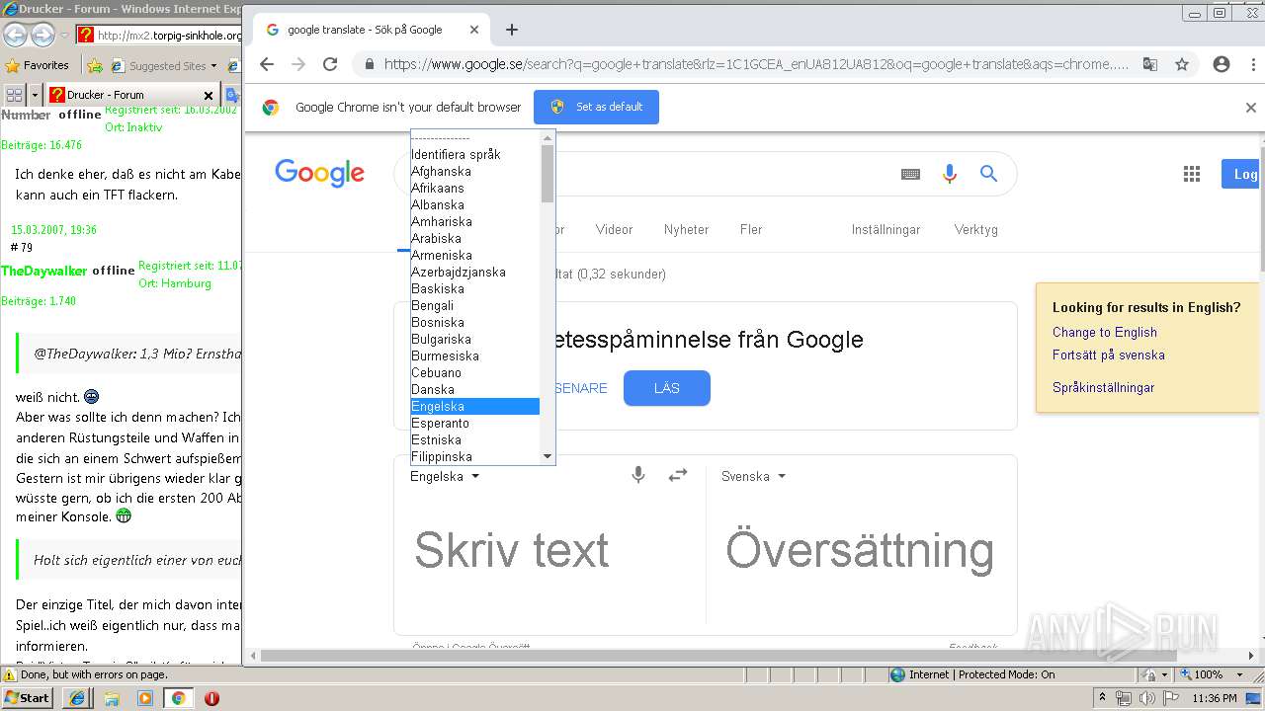The image size is (1265, 711).
Task: Open Chrome profile avatar icon
Action: pyautogui.click(x=1222, y=64)
